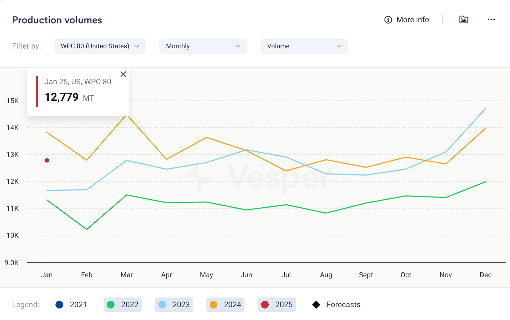Click the light blue 2023 legend dot

[x=162, y=305]
